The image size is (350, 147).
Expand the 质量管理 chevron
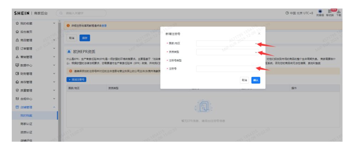point(54,90)
